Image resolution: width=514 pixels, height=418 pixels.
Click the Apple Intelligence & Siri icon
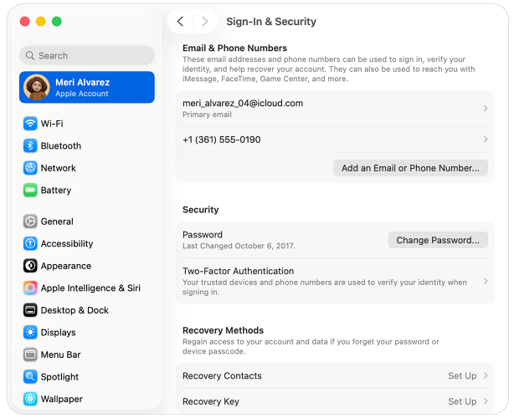(30, 288)
